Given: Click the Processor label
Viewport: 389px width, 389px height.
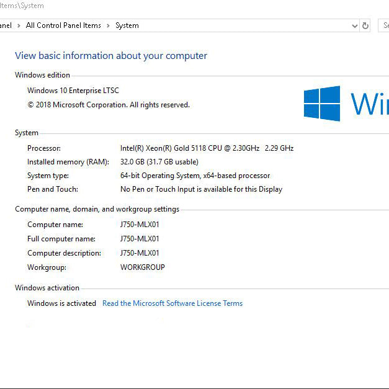Looking at the screenshot, I should (x=44, y=148).
